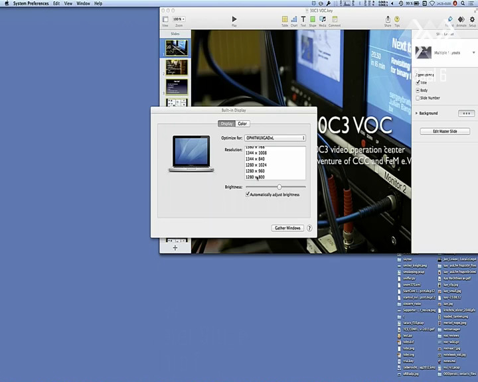Click the Tips icon in the Keynote toolbar
This screenshot has width=478, height=382.
(397, 21)
